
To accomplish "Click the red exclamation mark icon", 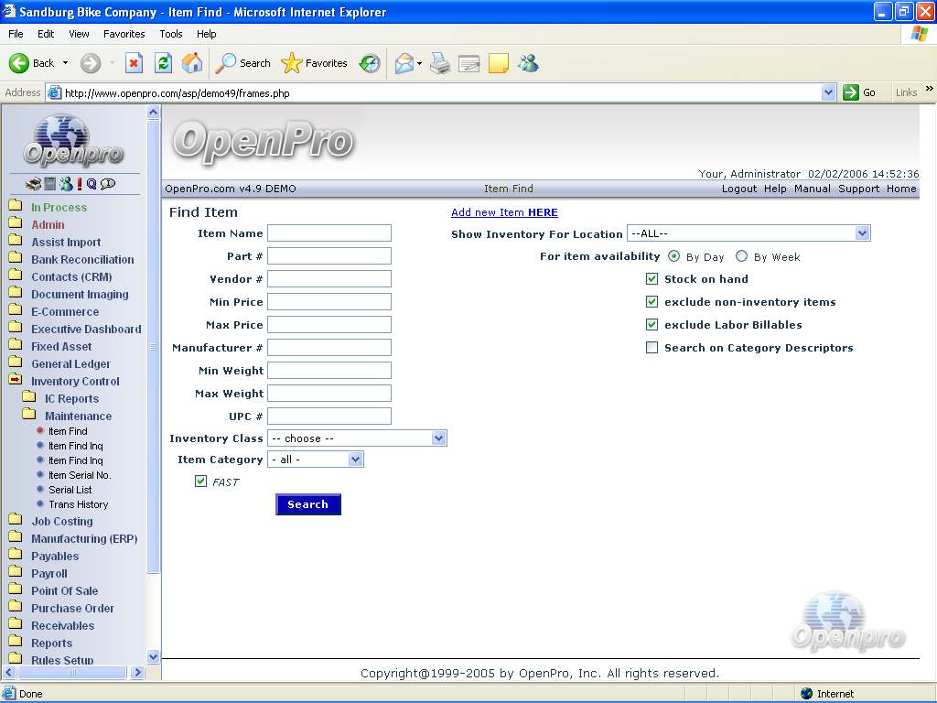I will [80, 184].
